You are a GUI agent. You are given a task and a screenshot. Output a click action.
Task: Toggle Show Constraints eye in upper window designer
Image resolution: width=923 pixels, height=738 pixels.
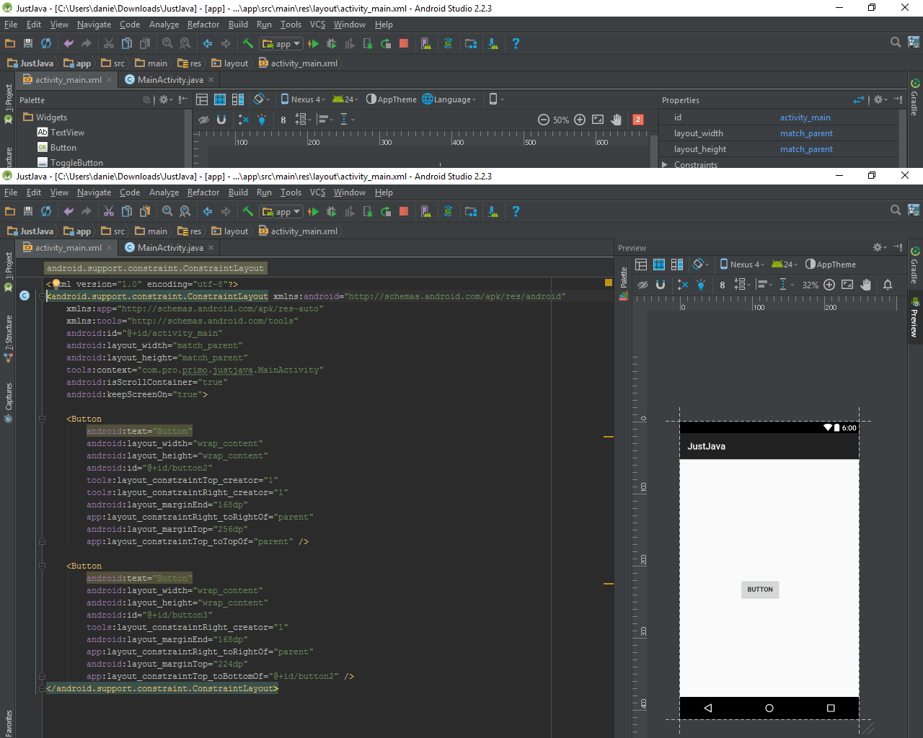tap(204, 120)
